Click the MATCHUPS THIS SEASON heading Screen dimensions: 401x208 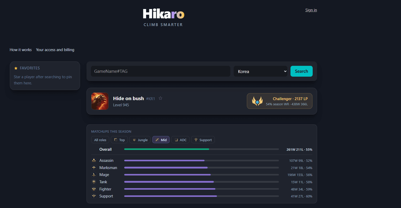[x=111, y=131]
